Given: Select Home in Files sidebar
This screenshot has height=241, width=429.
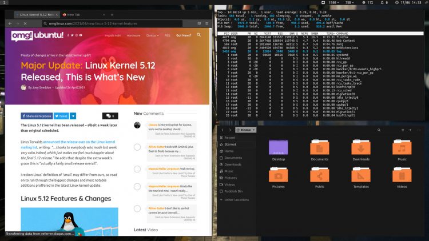Looking at the screenshot, I should point(237,151).
